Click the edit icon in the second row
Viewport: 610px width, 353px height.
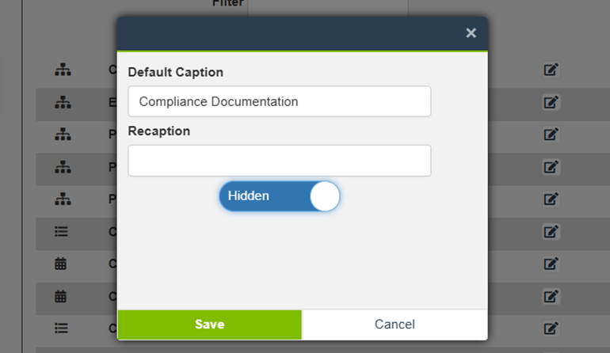pyautogui.click(x=551, y=102)
